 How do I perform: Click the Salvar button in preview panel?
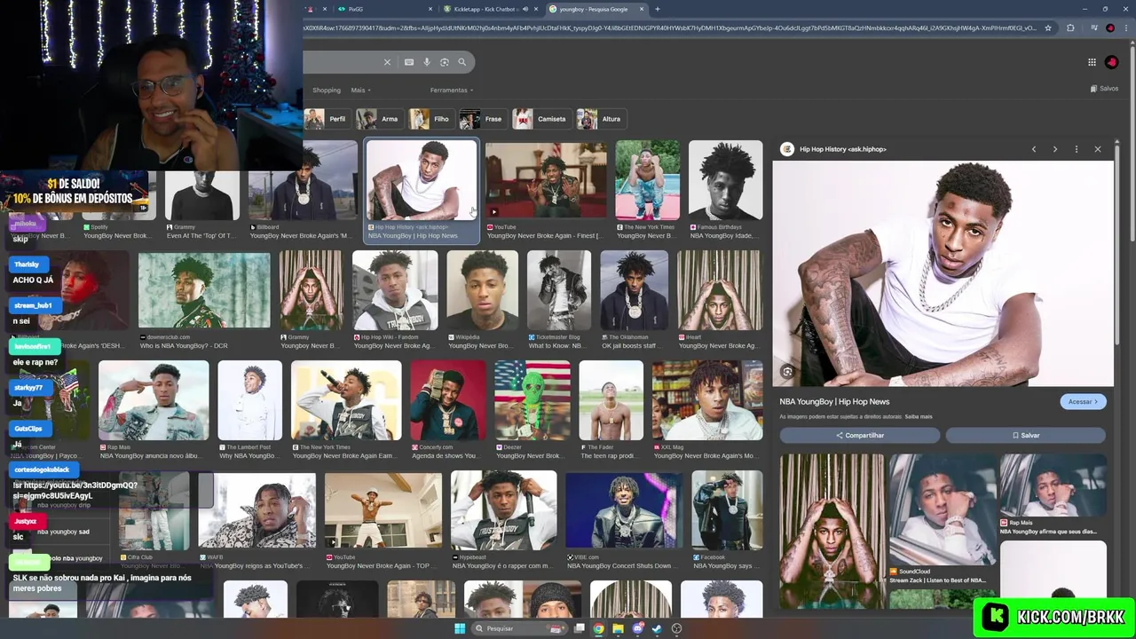pos(1025,436)
